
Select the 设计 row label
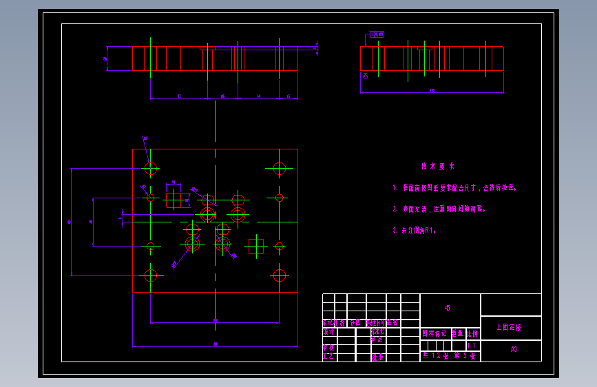pyautogui.click(x=328, y=332)
